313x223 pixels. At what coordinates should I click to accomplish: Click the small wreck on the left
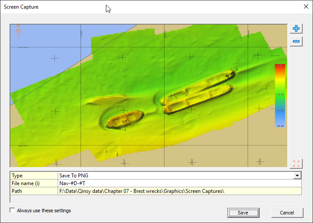click(124, 119)
